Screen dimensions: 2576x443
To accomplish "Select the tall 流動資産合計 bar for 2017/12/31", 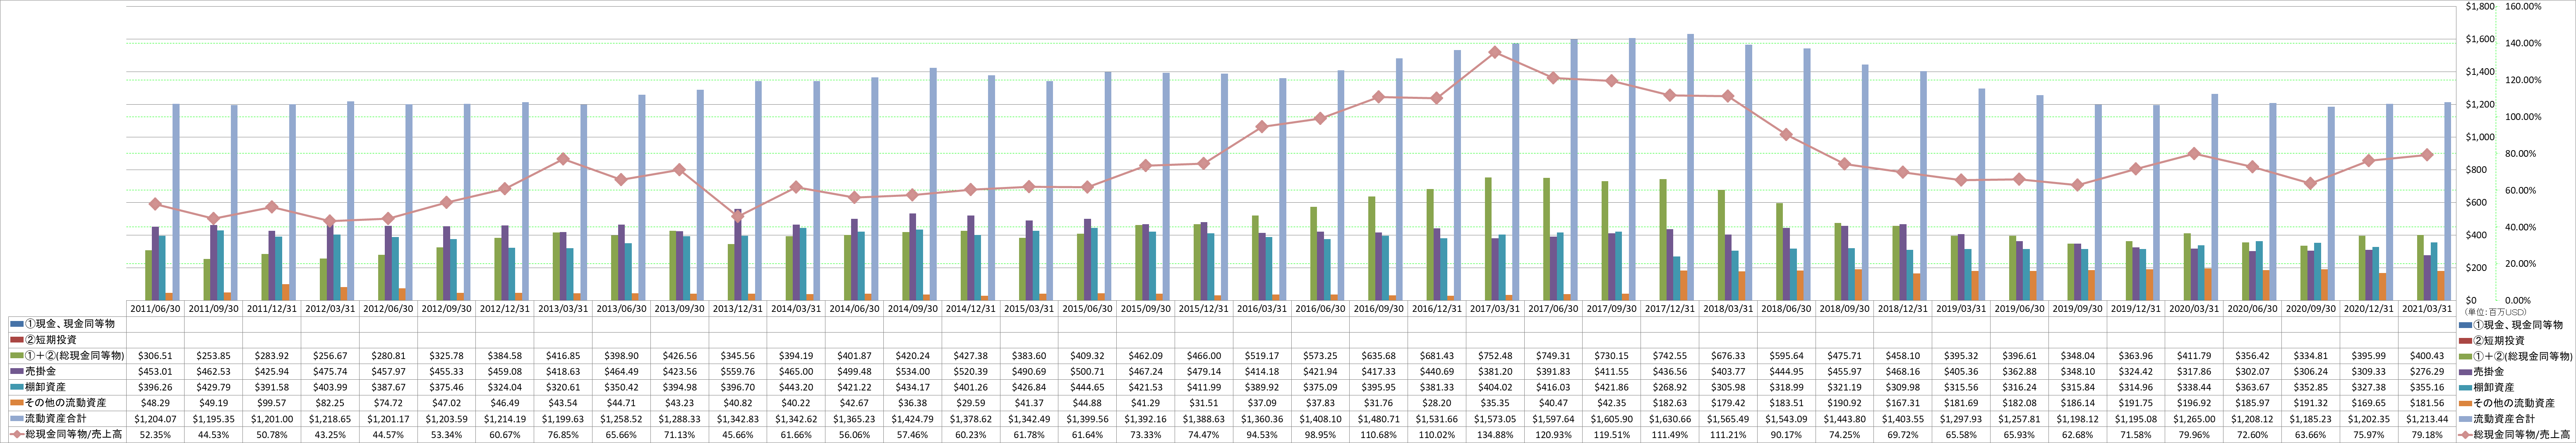I will [1690, 167].
